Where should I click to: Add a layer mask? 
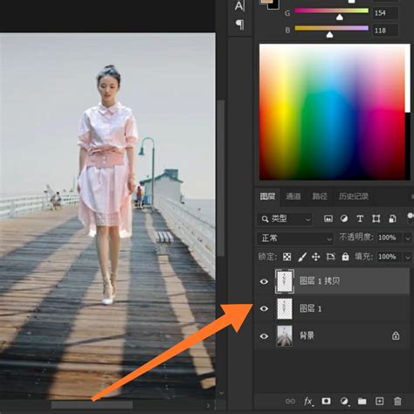click(326, 401)
